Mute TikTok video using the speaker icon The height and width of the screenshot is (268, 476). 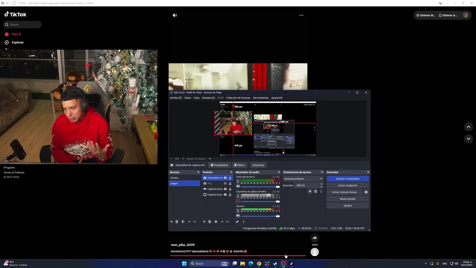point(175,15)
